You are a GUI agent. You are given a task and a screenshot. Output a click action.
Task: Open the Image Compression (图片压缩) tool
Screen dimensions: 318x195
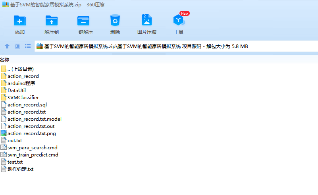tap(147, 20)
